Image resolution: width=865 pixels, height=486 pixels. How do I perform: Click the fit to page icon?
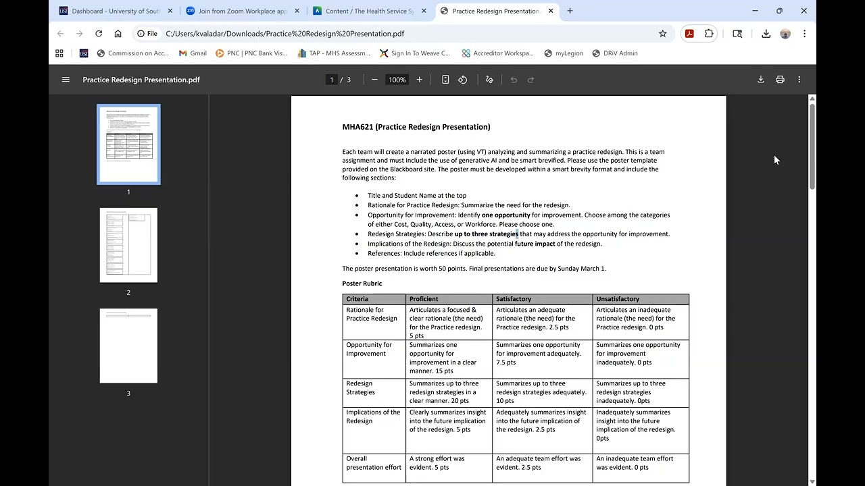[445, 80]
